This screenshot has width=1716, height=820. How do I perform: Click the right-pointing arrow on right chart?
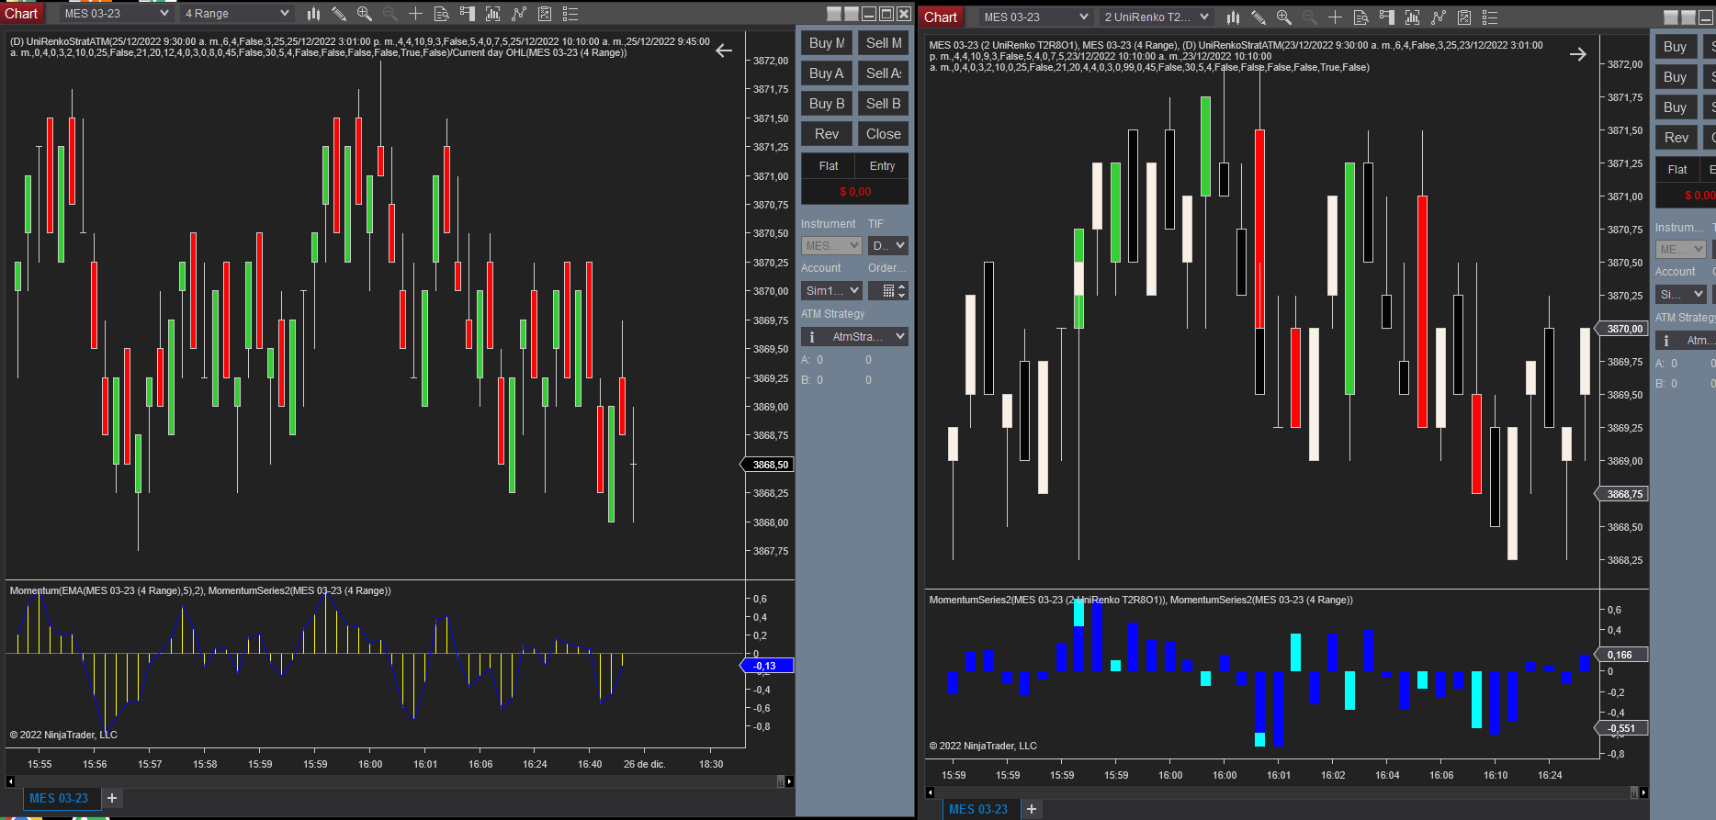(x=1578, y=54)
